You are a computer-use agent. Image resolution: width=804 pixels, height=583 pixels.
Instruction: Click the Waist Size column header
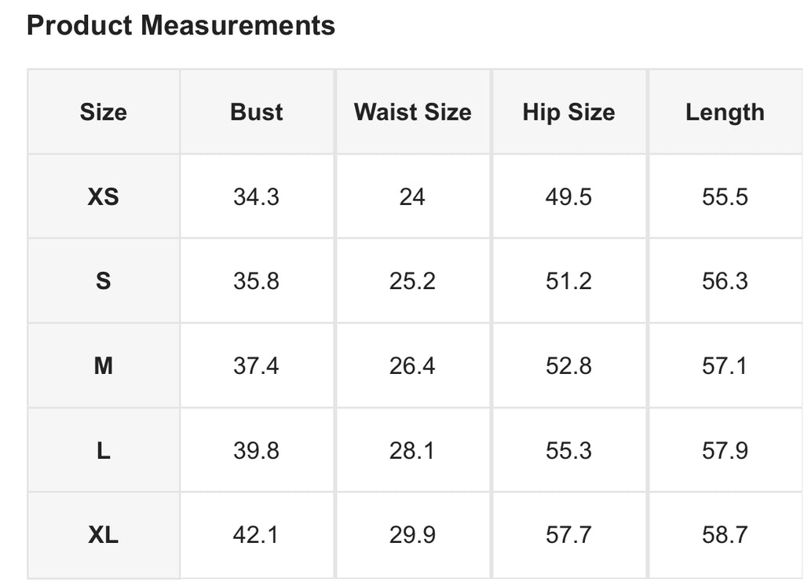point(413,112)
